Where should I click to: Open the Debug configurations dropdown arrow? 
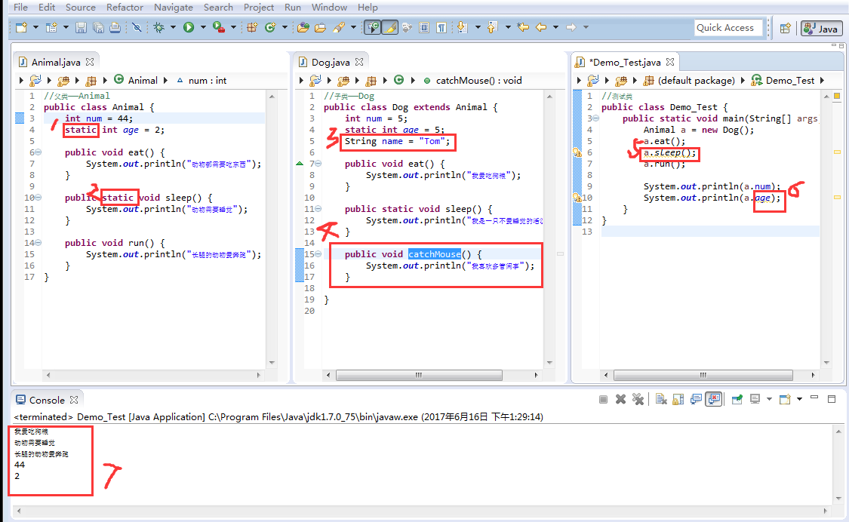tap(174, 27)
